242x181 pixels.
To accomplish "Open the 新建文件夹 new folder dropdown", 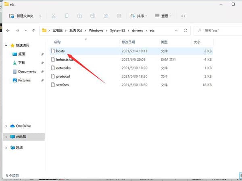I will pos(26,16).
